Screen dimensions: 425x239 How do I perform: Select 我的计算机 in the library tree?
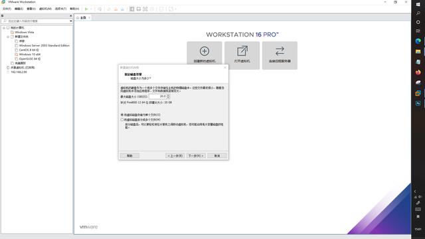(x=17, y=28)
